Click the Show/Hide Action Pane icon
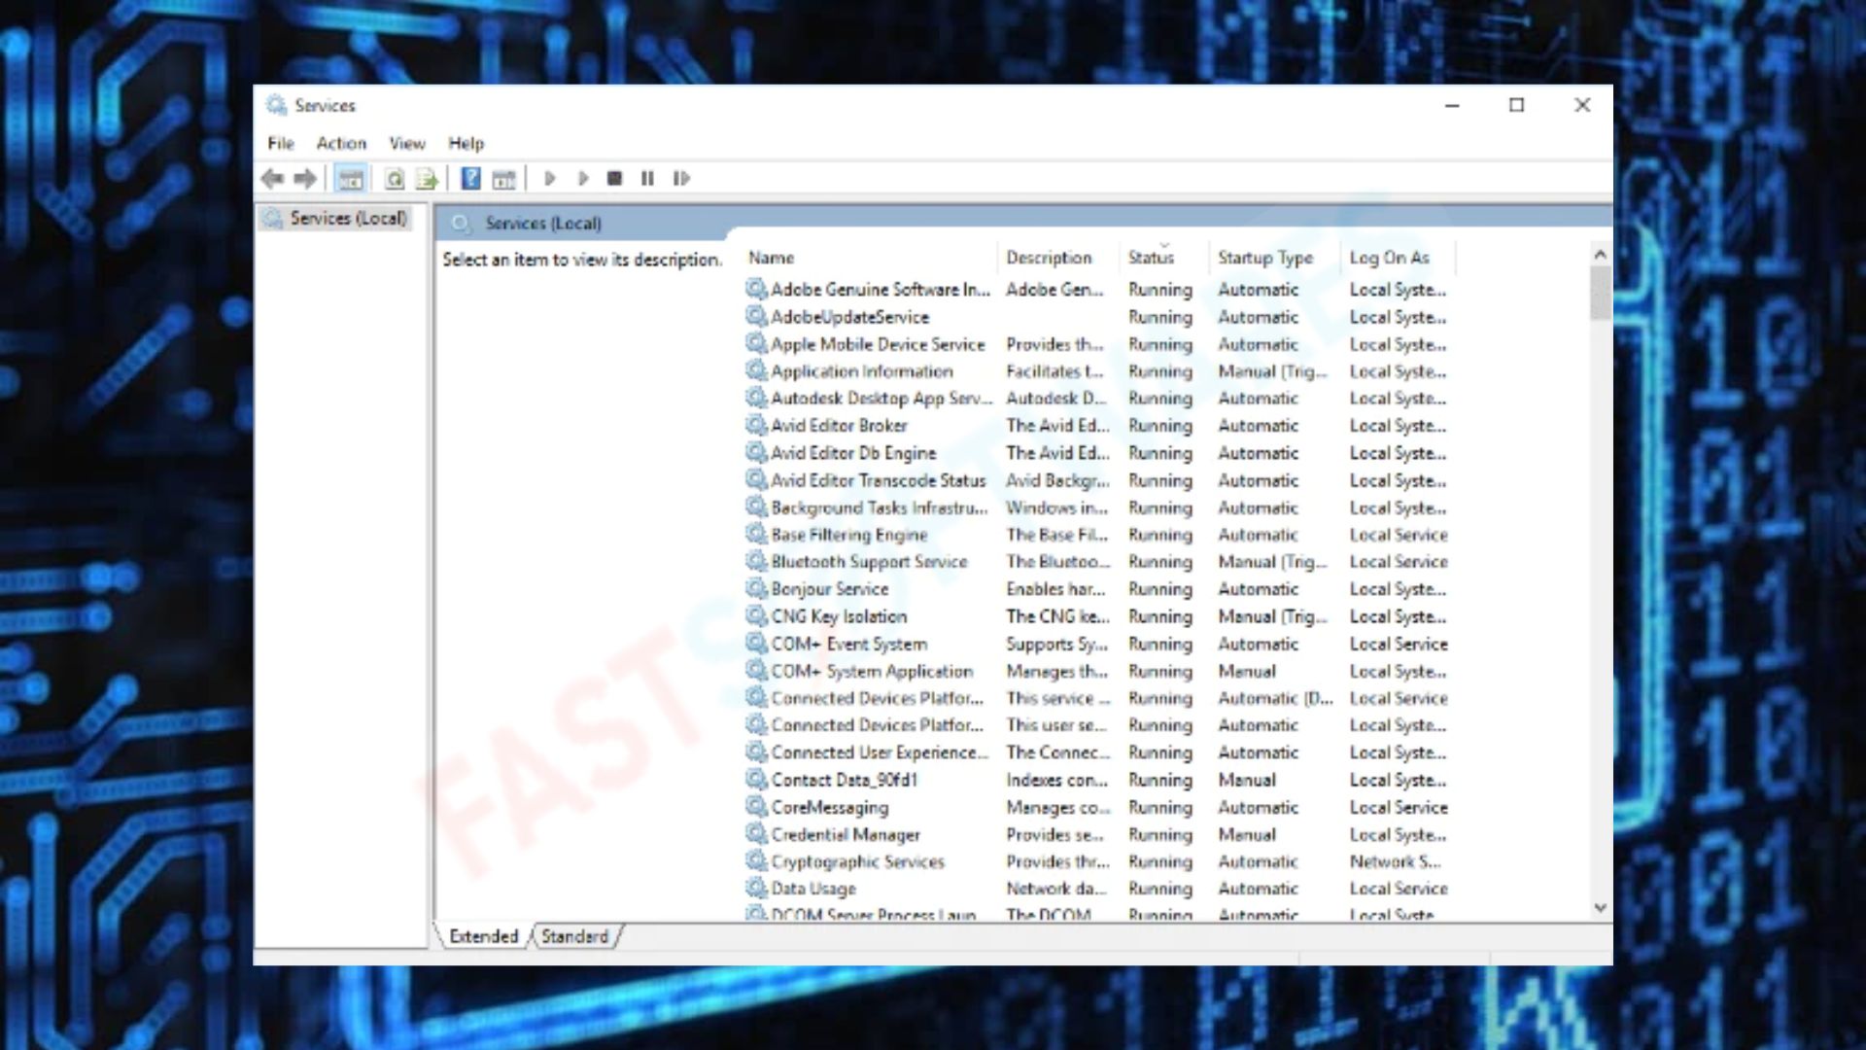 click(503, 179)
